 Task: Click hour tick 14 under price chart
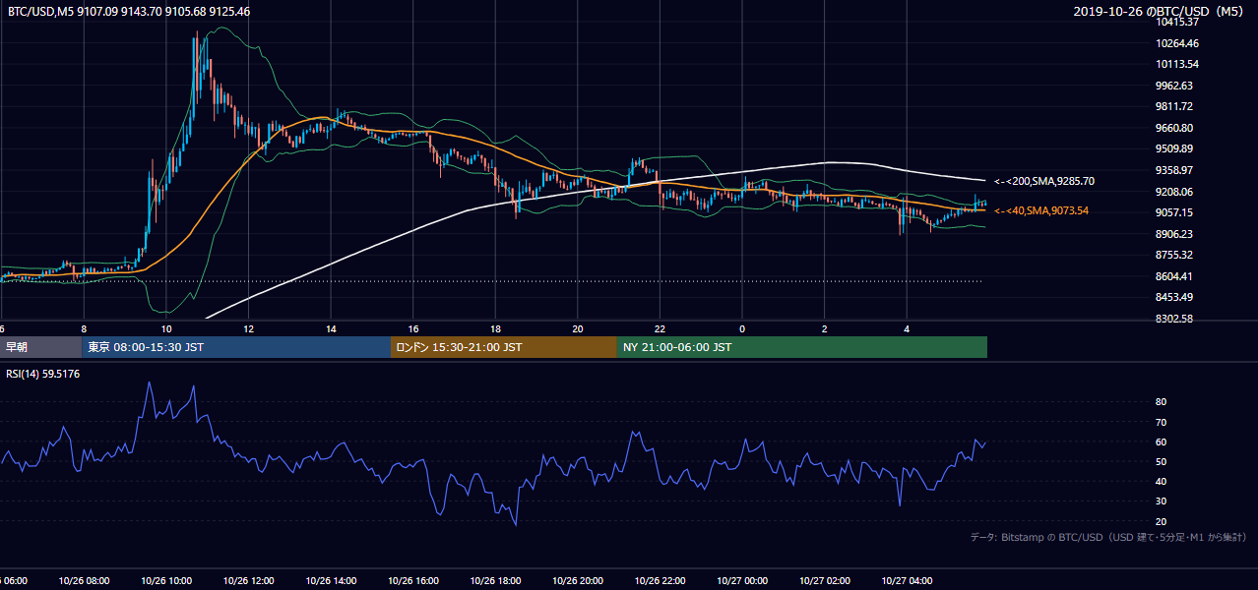tap(331, 329)
